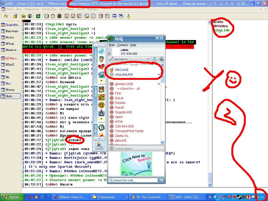Click the ICQ Search the web field
This screenshot has width=268, height=201.
pos(133,180)
